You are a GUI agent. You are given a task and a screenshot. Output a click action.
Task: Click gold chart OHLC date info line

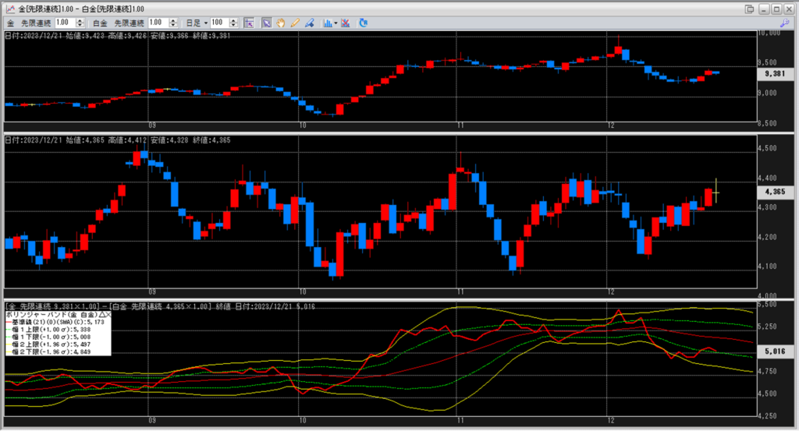click(118, 36)
